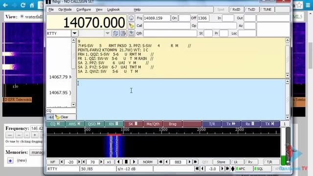Open the greyed dropdown next to the RTTY selector
This screenshot has height=176, width=313.
(108, 33)
